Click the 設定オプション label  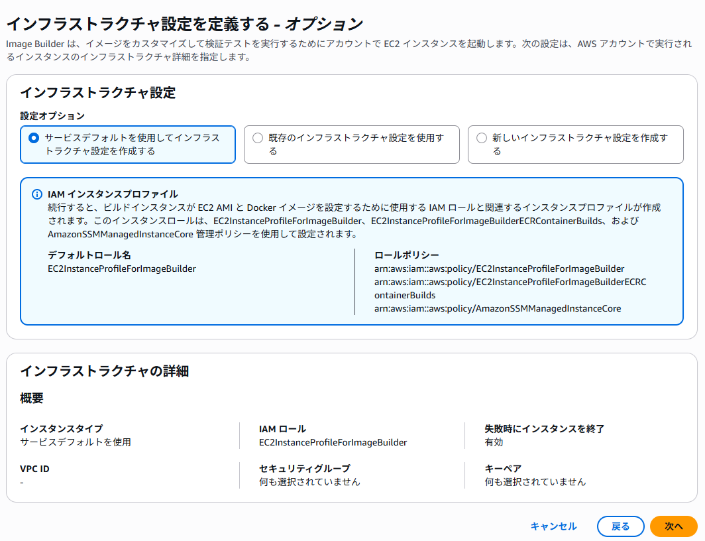pos(52,116)
